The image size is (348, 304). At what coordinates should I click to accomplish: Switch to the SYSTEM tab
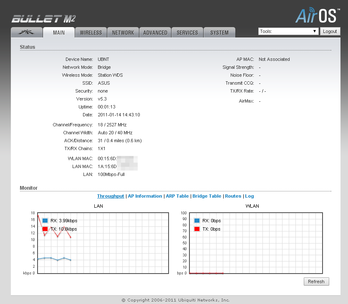point(219,33)
